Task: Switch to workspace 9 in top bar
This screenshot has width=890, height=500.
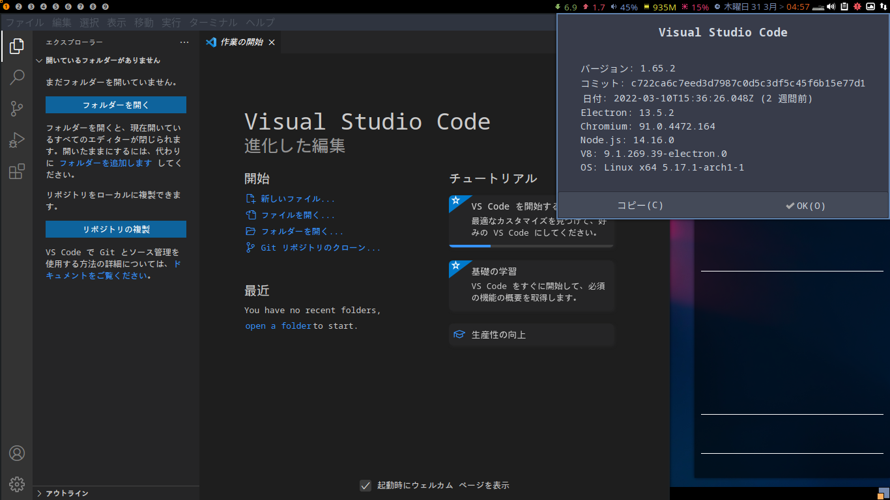Action: [x=105, y=7]
